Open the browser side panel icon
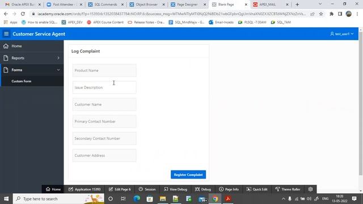Viewport: 363px width, 204px height. point(340,14)
